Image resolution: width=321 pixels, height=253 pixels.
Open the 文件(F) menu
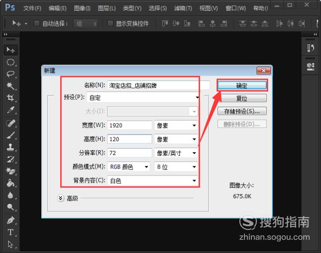pos(32,8)
